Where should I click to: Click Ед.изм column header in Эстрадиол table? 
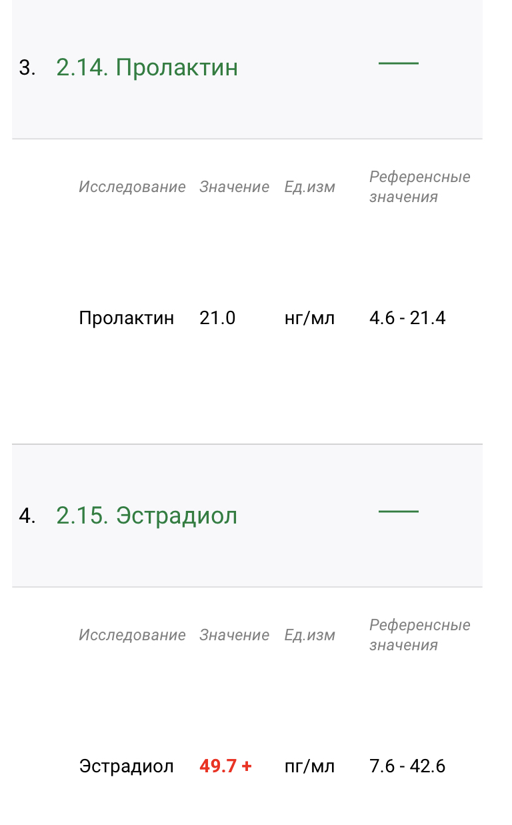pos(309,635)
